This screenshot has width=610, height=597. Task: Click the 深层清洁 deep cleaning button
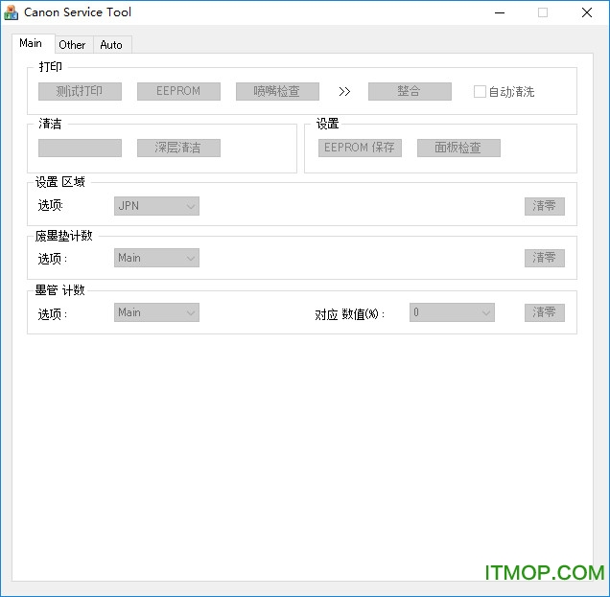coord(178,149)
